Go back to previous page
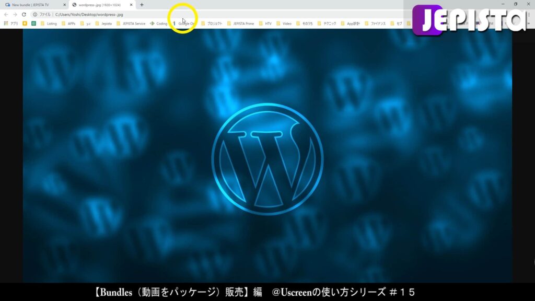The height and width of the screenshot is (301, 535). coord(6,14)
